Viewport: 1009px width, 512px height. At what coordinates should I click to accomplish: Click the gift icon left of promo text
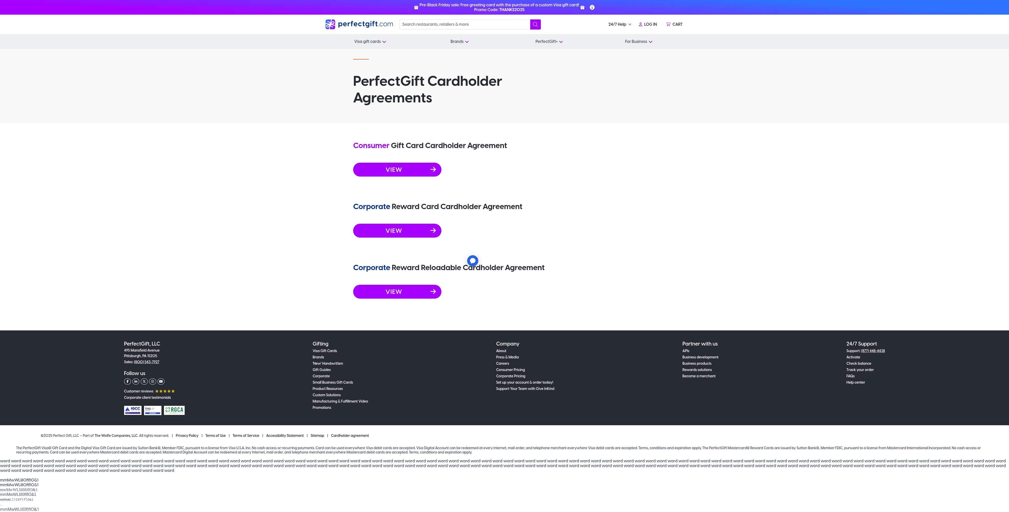pyautogui.click(x=416, y=8)
